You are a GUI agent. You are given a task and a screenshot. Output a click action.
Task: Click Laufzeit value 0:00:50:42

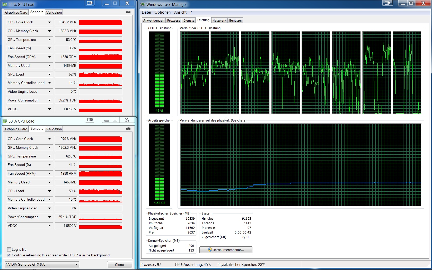click(x=243, y=232)
